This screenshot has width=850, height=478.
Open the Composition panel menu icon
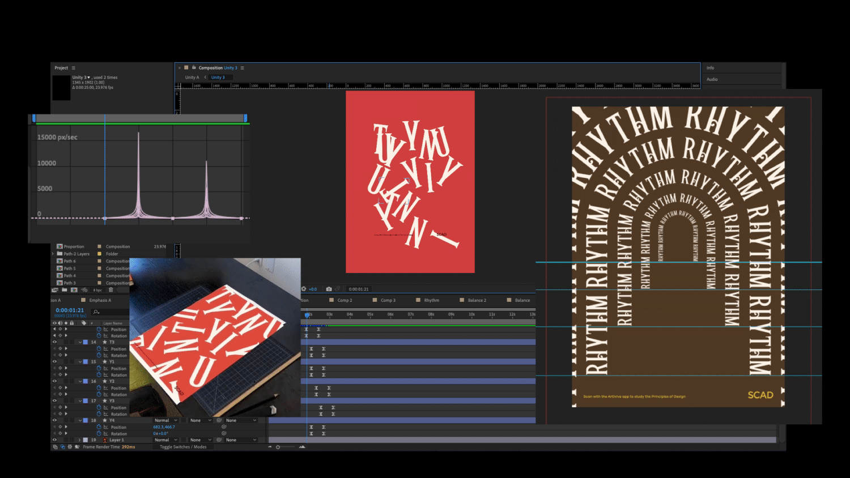[x=242, y=68]
